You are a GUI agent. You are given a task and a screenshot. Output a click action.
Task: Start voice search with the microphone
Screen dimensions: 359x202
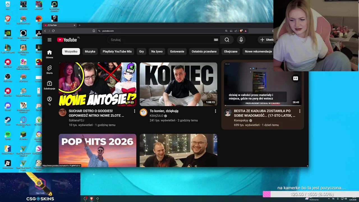tap(241, 40)
